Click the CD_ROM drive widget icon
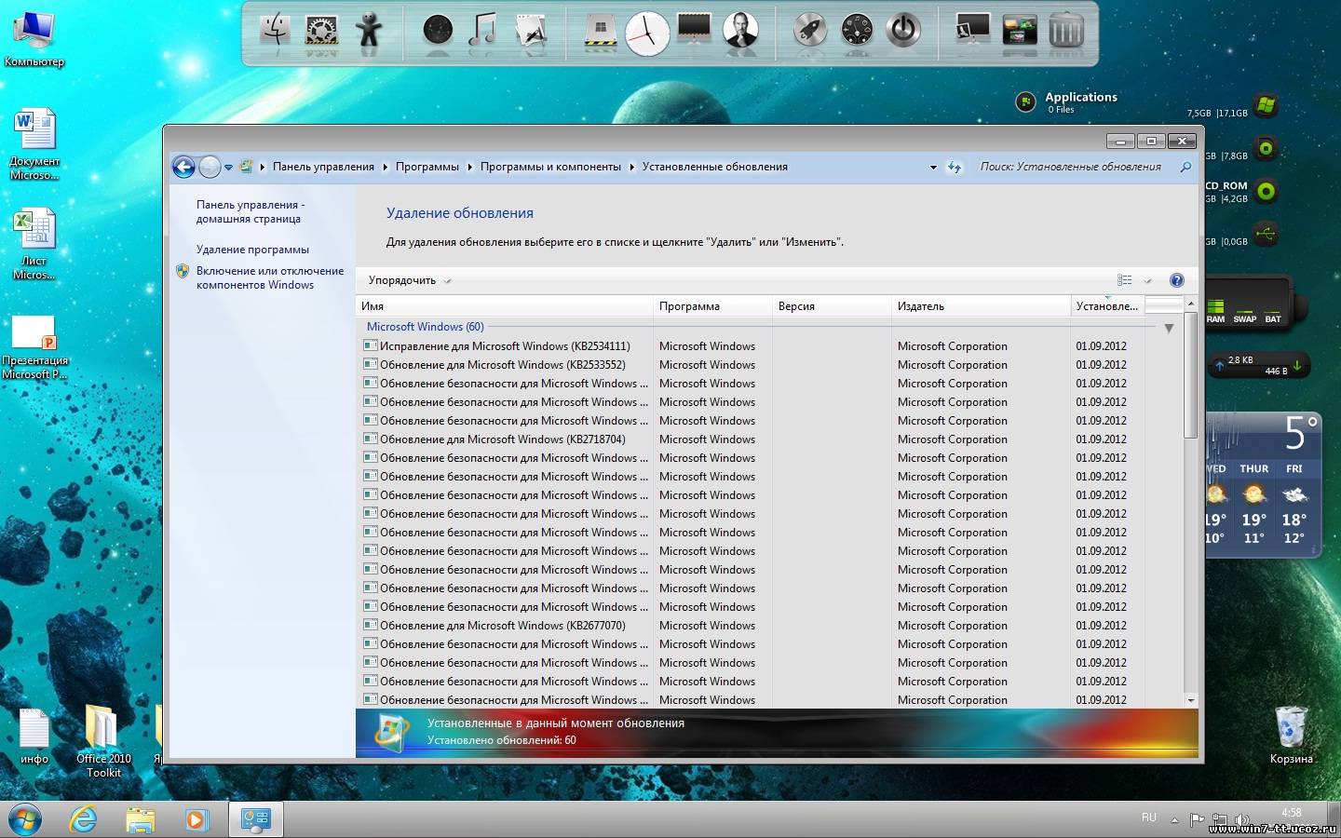 pyautogui.click(x=1266, y=192)
